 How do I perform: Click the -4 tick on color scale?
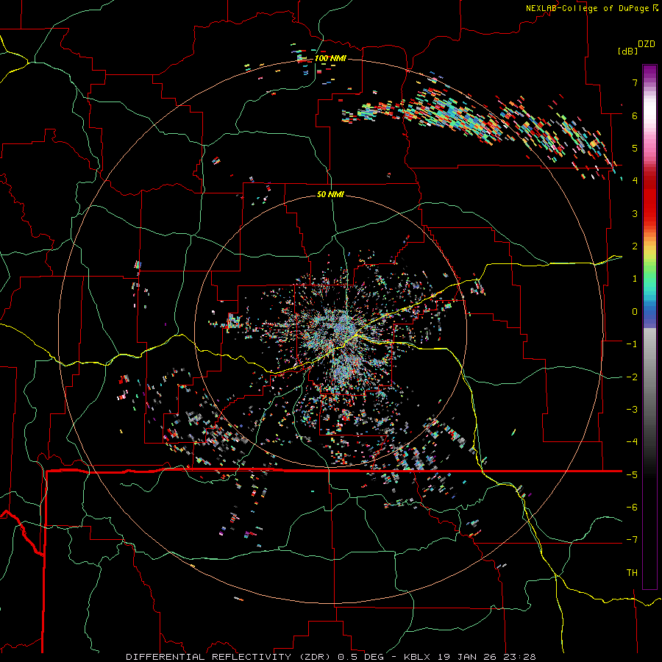(x=632, y=442)
